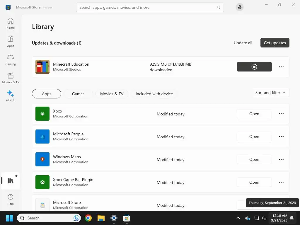The width and height of the screenshot is (300, 225).
Task: Open more options for Xbox
Action: click(281, 114)
